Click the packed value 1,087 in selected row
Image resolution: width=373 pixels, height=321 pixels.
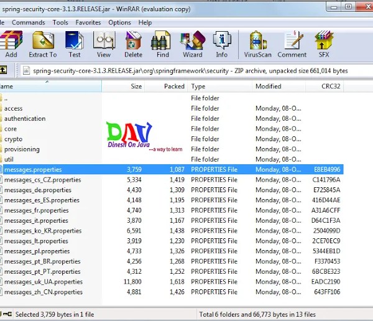(x=177, y=170)
